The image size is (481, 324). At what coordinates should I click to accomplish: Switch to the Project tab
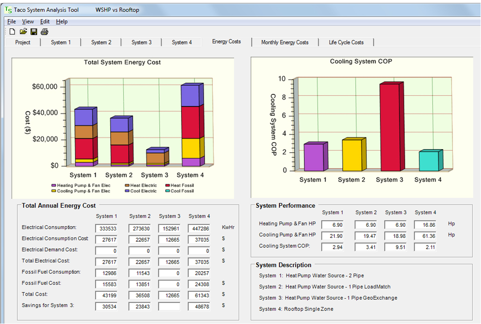[23, 43]
